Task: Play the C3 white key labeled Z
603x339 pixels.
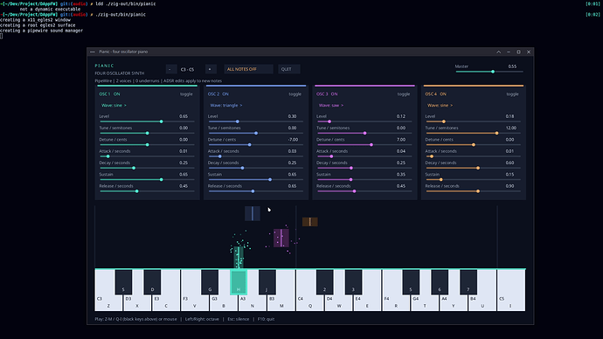Action: 108,304
